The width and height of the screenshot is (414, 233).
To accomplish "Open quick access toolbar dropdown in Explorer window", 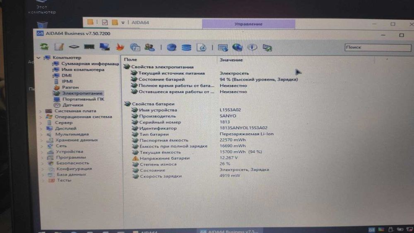I will (123, 23).
